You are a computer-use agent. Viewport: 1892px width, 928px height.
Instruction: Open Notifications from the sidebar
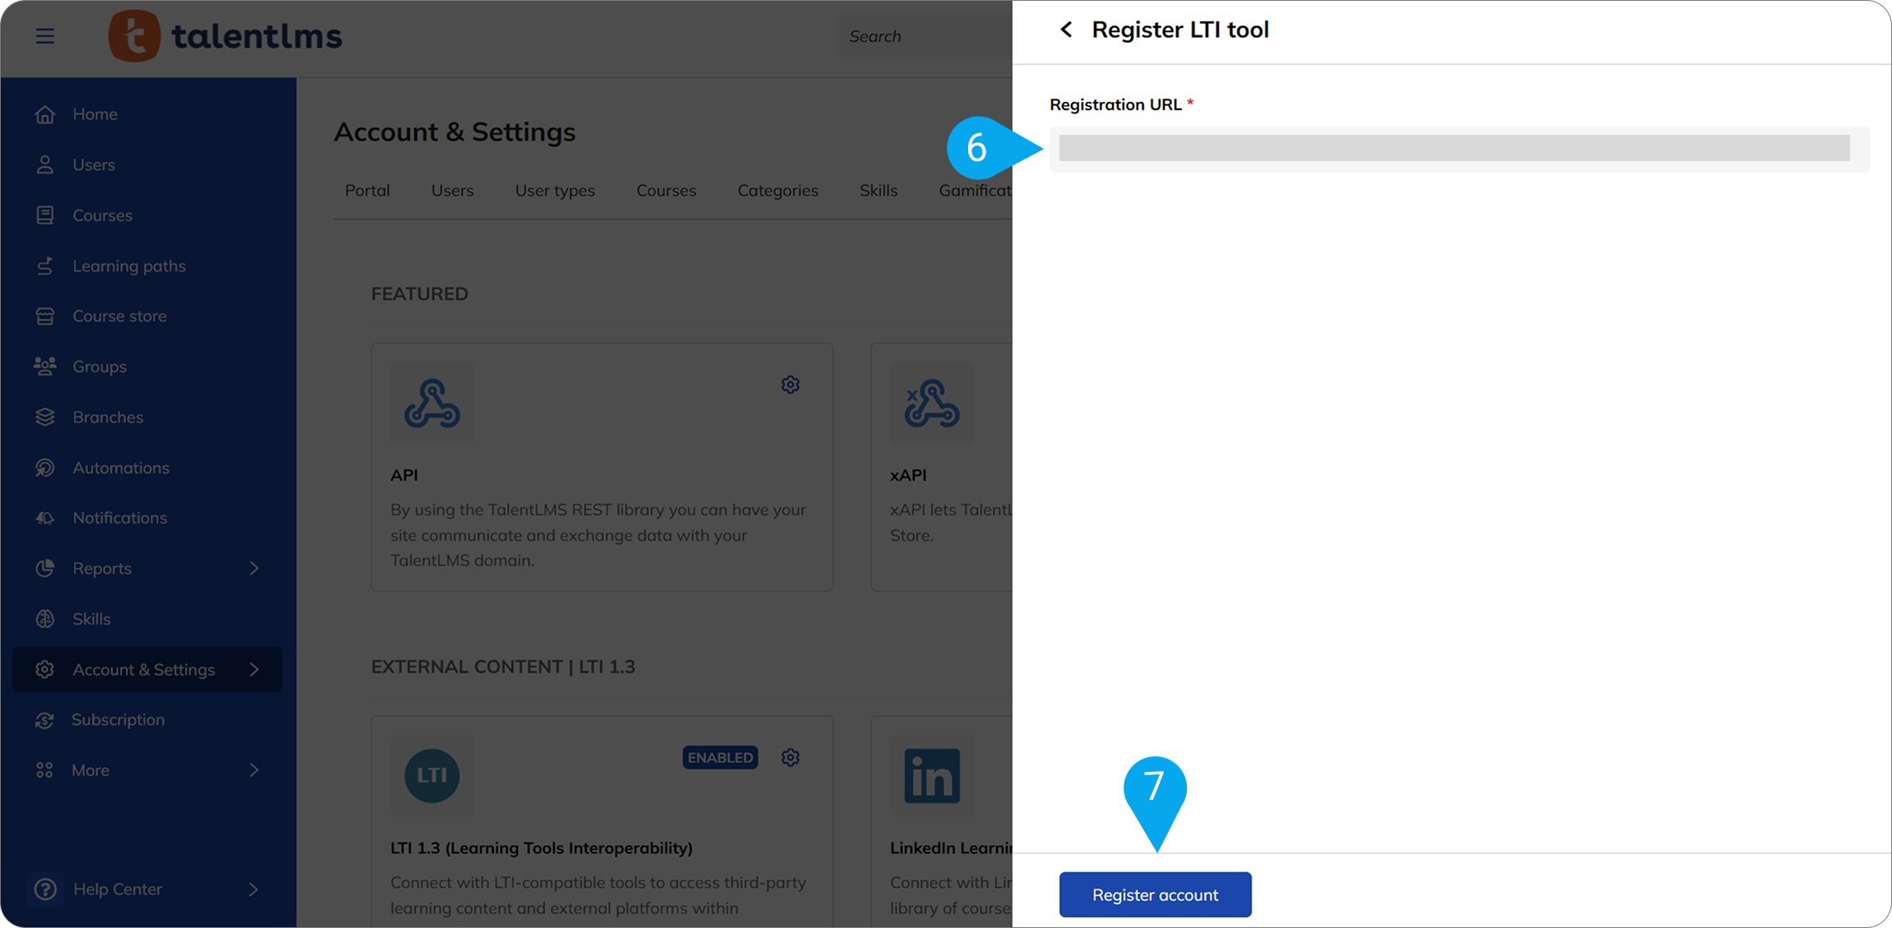pos(119,517)
